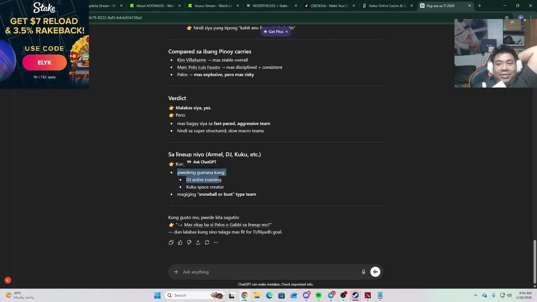Open more actions ellipsis under the response

(216, 242)
